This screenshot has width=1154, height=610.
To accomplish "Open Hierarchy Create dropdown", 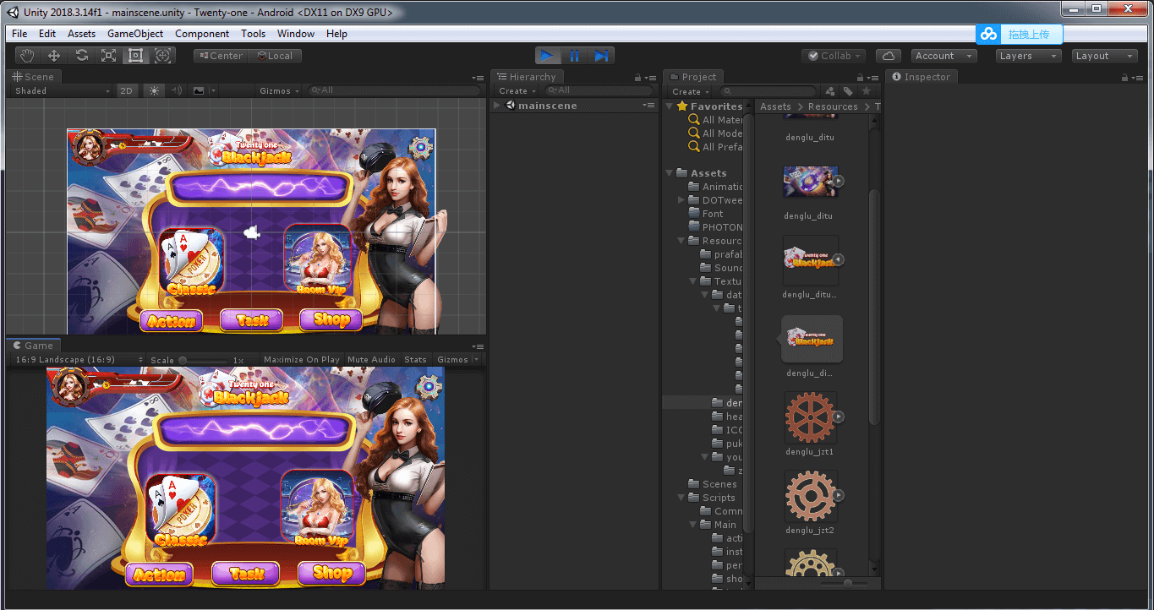I will coord(517,90).
